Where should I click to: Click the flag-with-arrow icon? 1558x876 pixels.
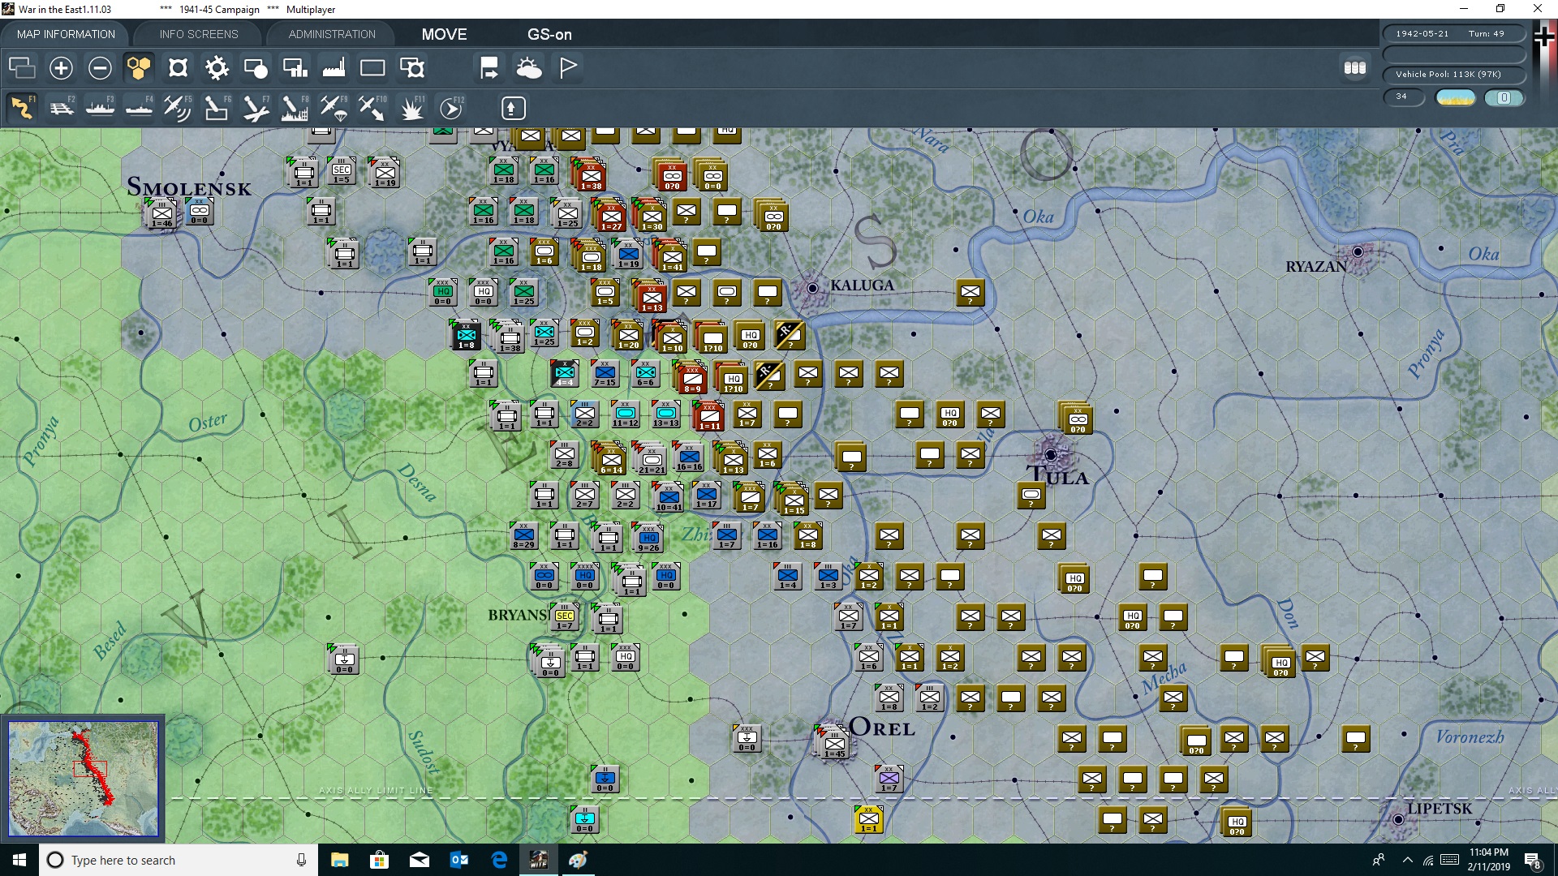(489, 68)
